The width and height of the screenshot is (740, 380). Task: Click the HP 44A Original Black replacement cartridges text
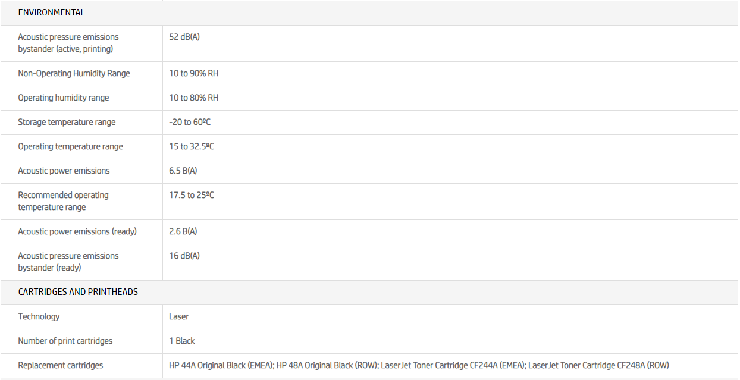pos(221,365)
